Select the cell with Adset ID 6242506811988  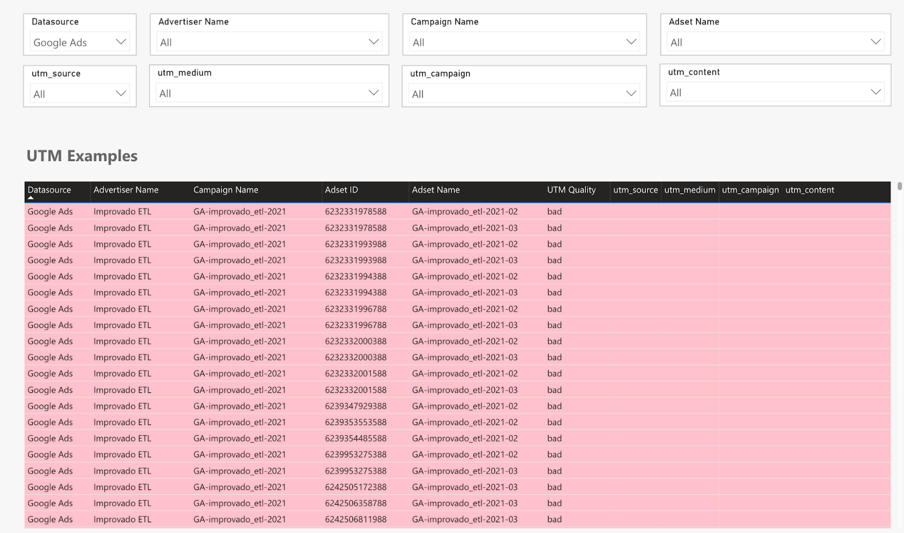click(355, 519)
